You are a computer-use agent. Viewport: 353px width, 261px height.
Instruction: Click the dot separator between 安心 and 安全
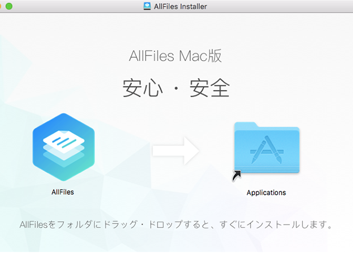tap(176, 88)
